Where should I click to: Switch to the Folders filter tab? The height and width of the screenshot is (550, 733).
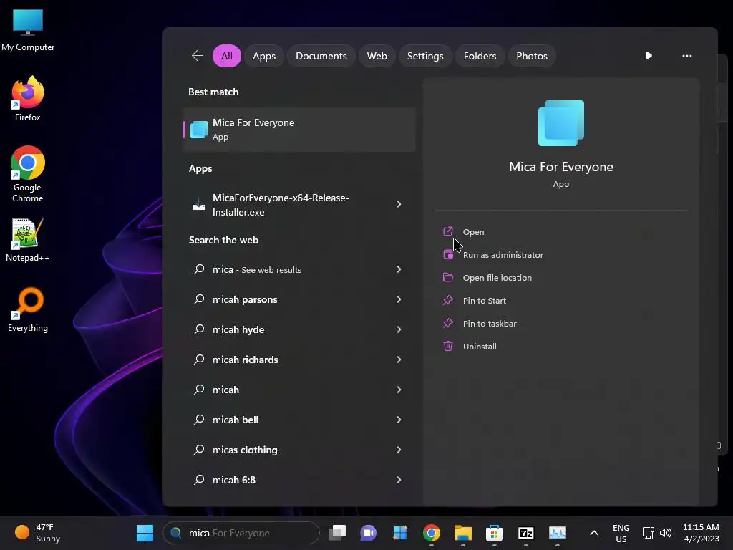[480, 56]
